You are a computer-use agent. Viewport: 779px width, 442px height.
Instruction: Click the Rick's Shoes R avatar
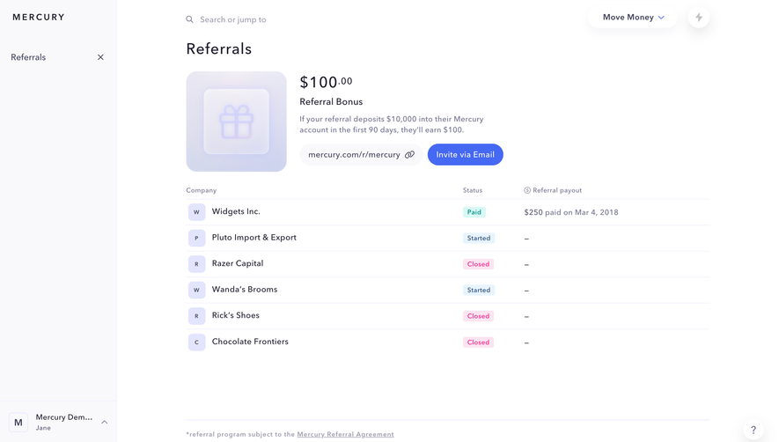[197, 316]
